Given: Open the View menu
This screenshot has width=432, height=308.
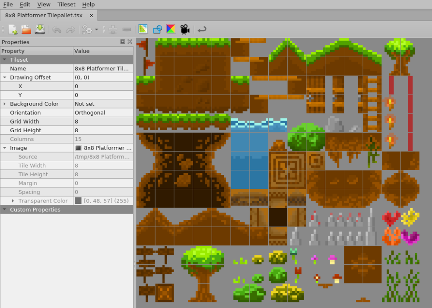Looking at the screenshot, I should coord(44,4).
